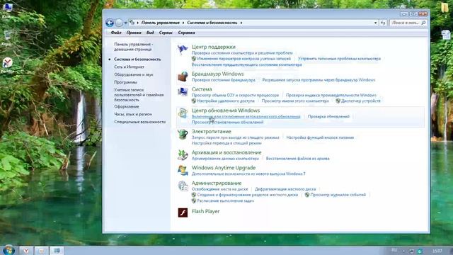Select Часы, язык и регион sidebar link
Image resolution: width=453 pixels, height=255 pixels.
pyautogui.click(x=132, y=114)
